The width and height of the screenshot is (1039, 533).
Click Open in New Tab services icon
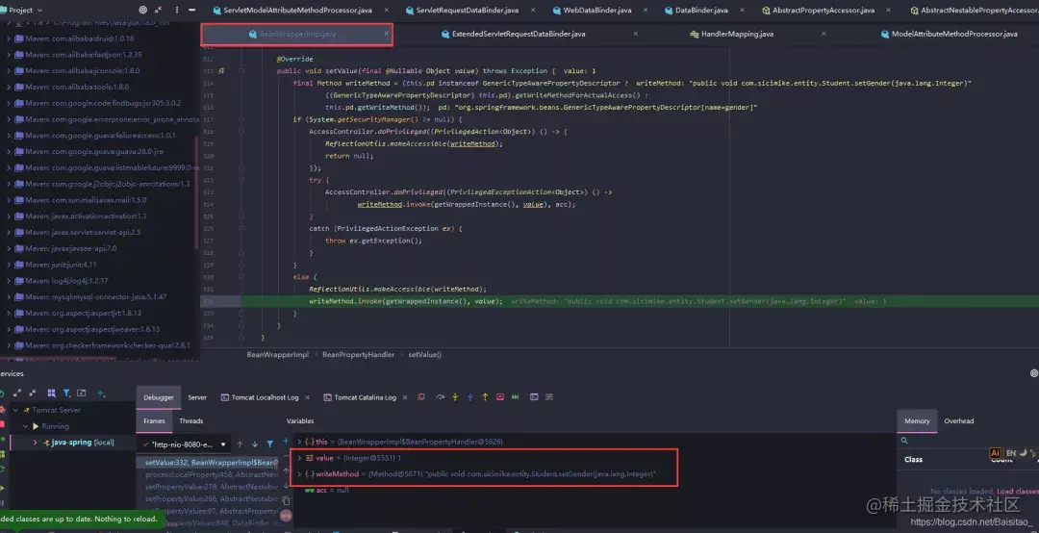tap(82, 393)
